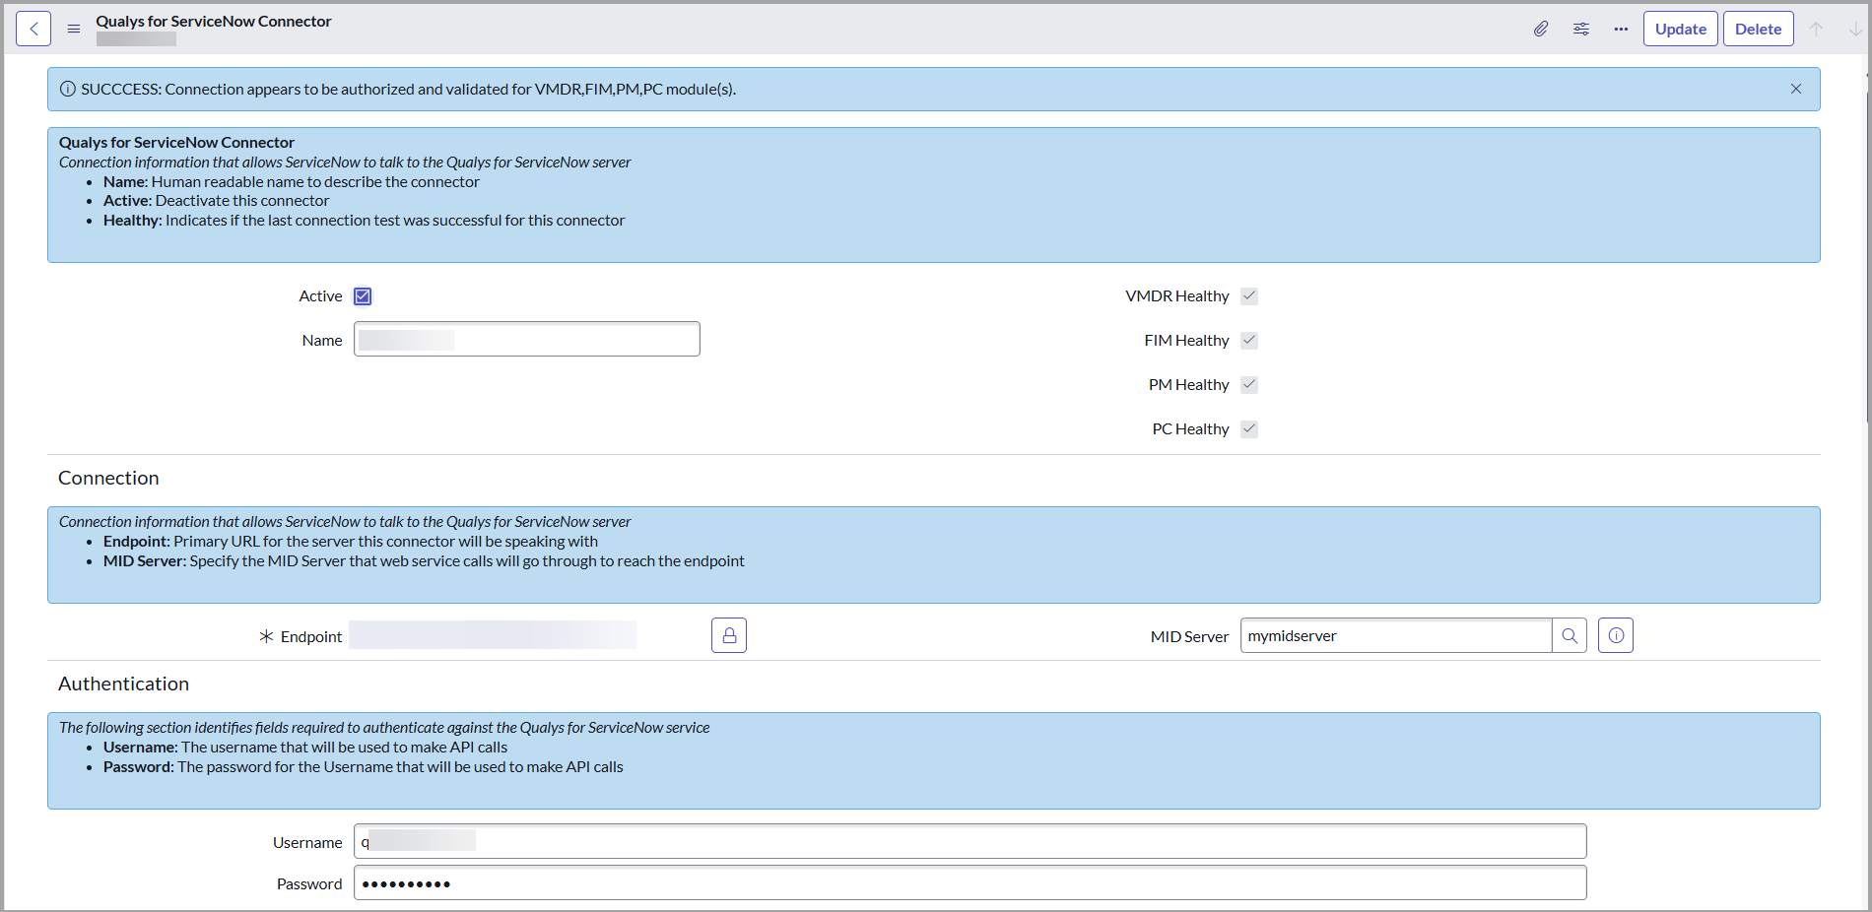The image size is (1872, 912).
Task: Click the FIM Healthy checkbox
Action: [1249, 340]
